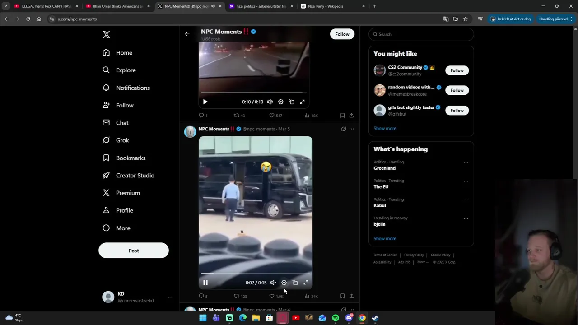Viewport: 578px width, 325px height.
Task: Click the X search field
Action: coord(421,34)
